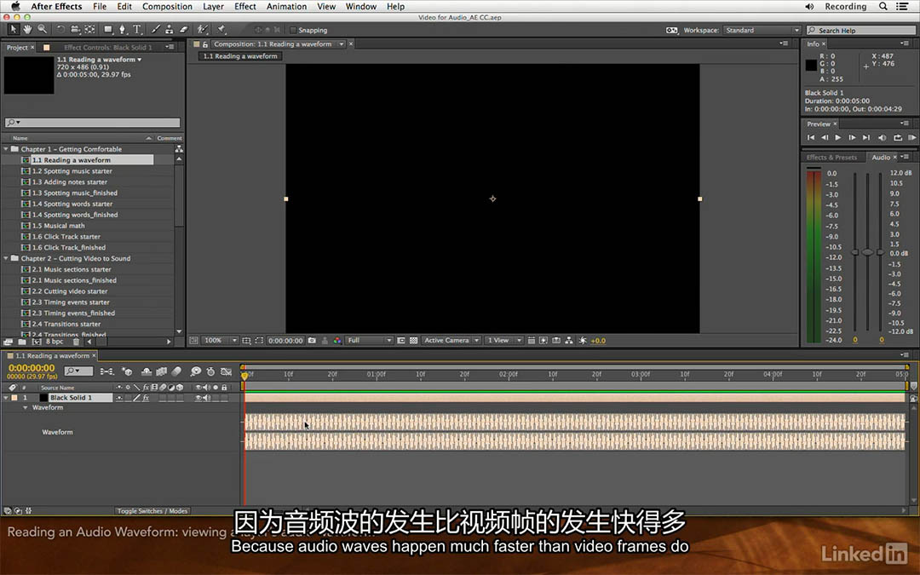This screenshot has height=575, width=920.
Task: Enable the Snapping checkbox
Action: click(x=293, y=30)
